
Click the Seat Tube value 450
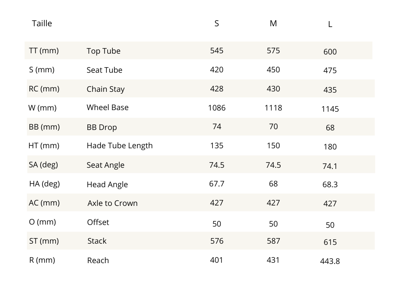(273, 70)
